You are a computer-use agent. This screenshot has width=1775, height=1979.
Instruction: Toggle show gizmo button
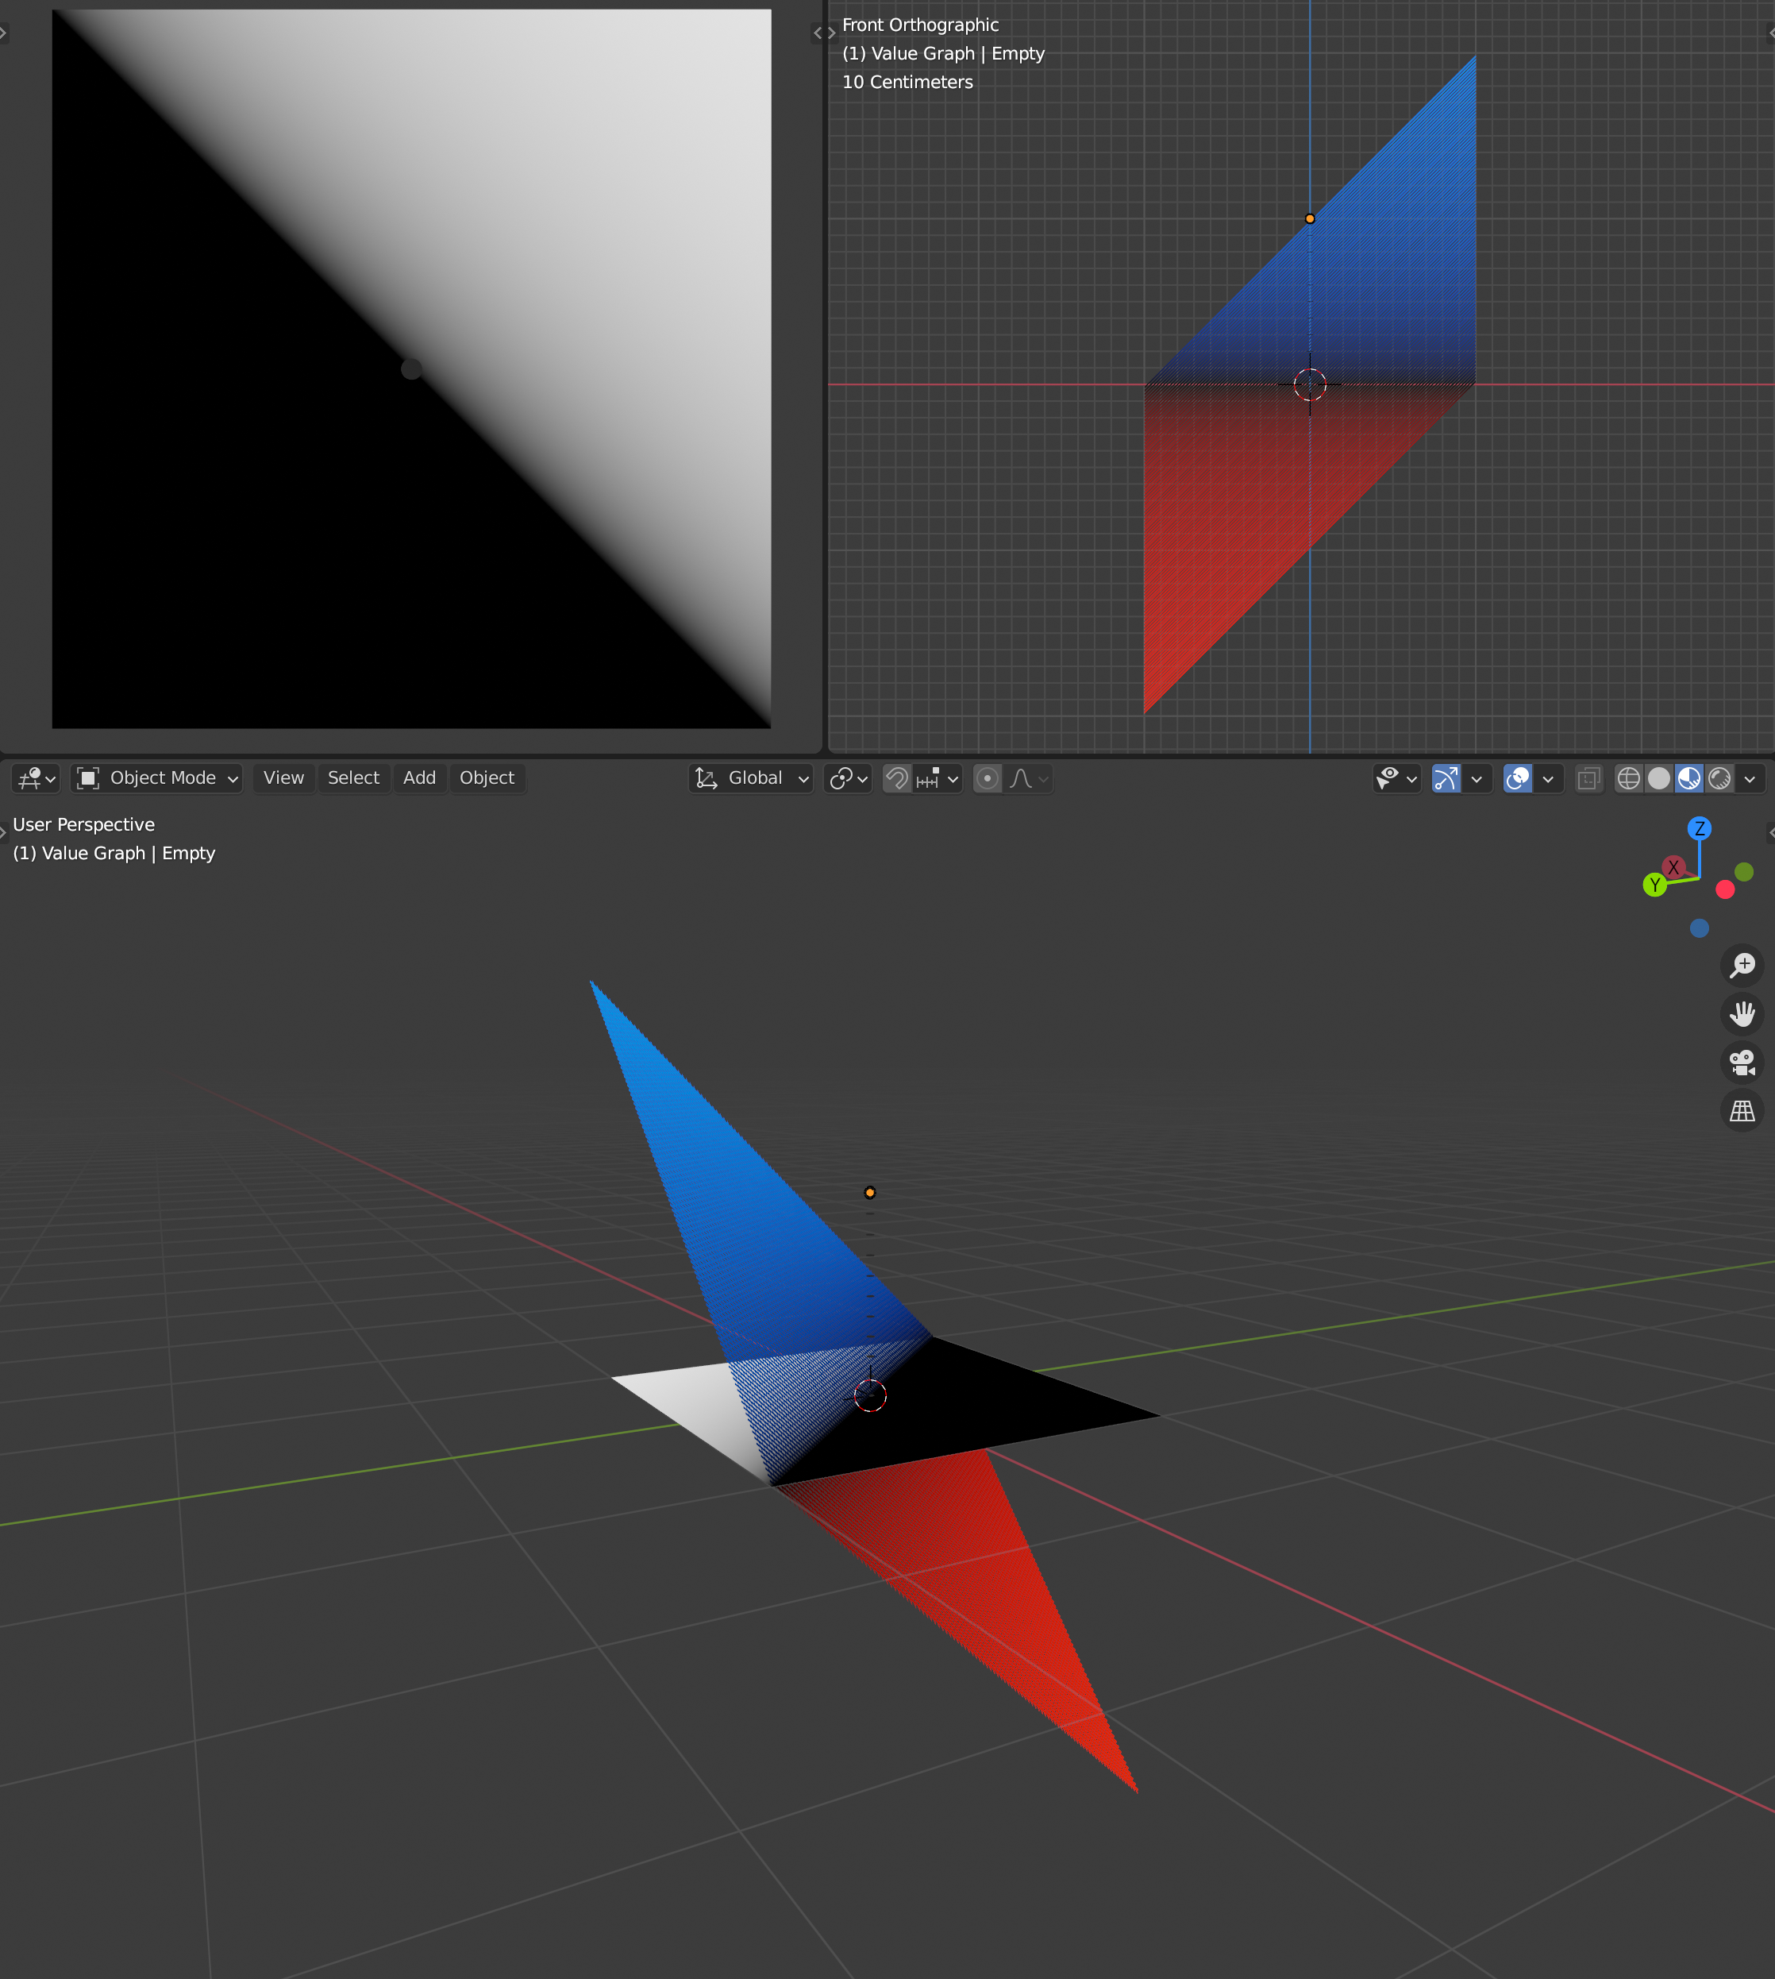click(x=1446, y=777)
